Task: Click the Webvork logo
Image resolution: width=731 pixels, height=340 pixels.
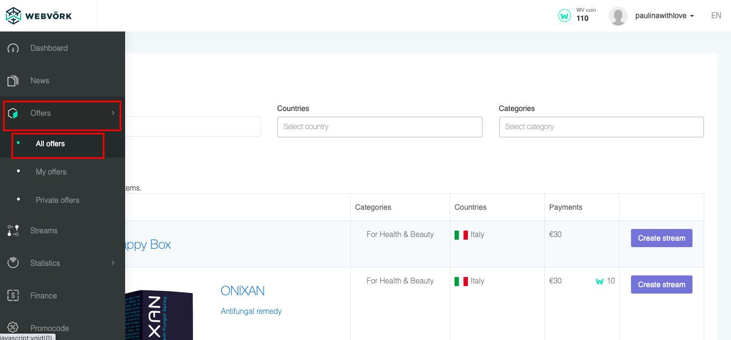Action: point(39,16)
